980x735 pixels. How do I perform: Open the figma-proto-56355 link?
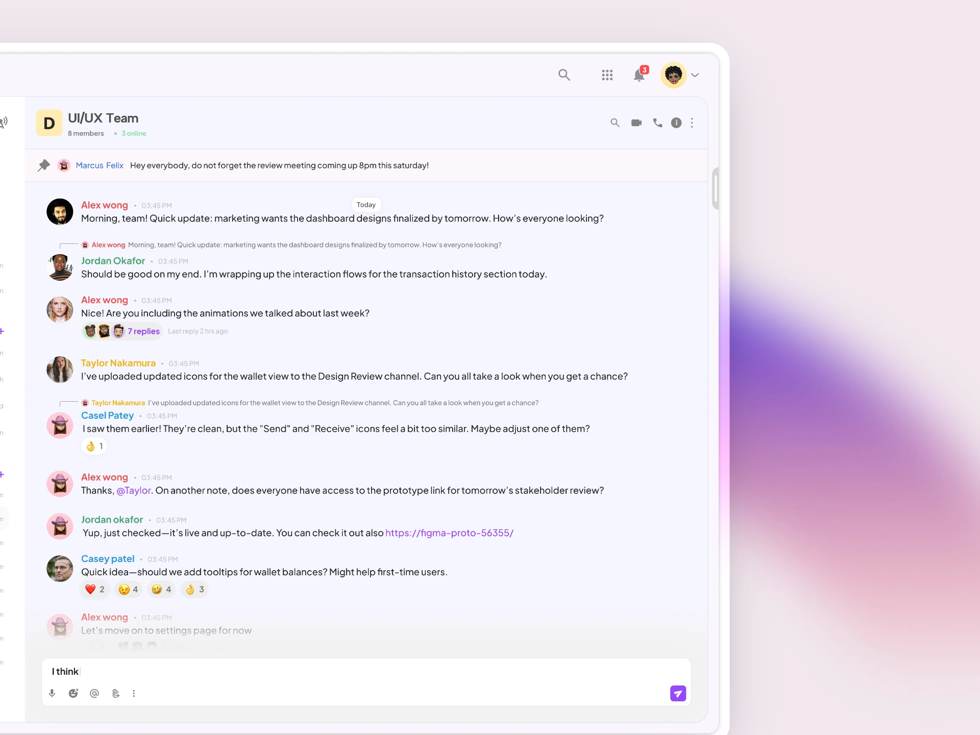tap(449, 533)
